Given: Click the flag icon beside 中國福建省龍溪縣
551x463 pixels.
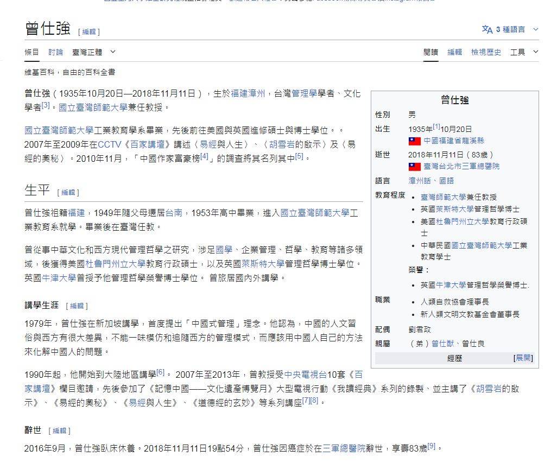Looking at the screenshot, I should (414, 141).
